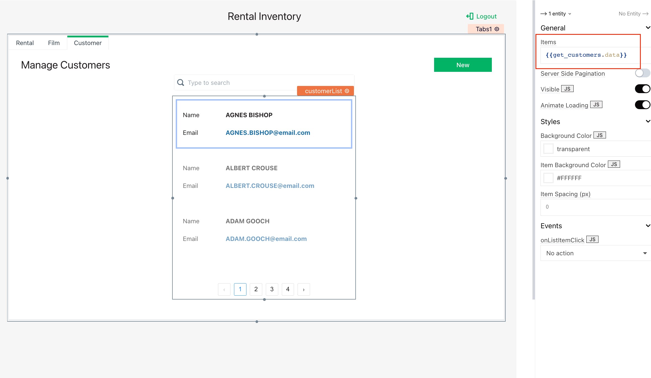Switch to the Rental tab
The height and width of the screenshot is (378, 651).
coord(25,43)
